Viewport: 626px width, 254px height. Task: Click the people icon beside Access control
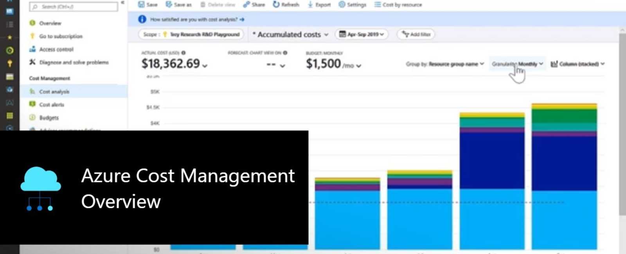click(32, 49)
